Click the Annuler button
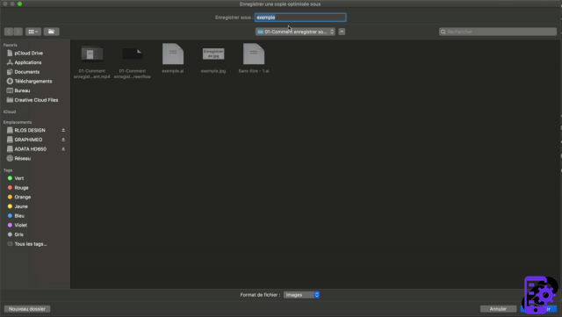 tap(498, 309)
